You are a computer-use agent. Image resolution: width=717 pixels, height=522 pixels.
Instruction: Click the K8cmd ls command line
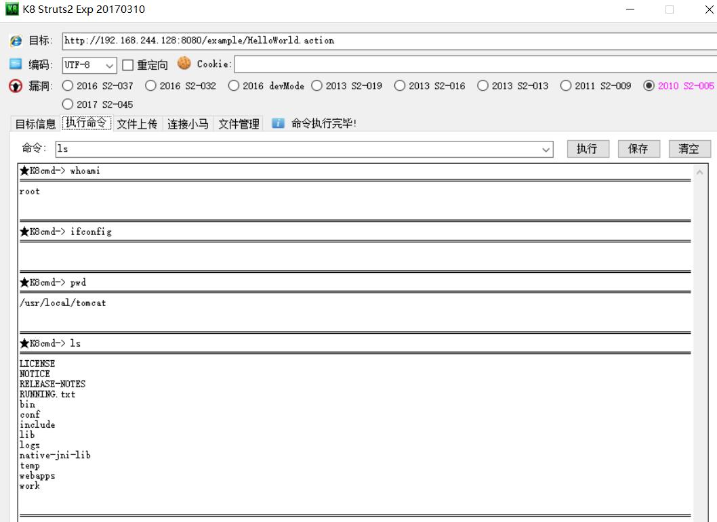[x=50, y=343]
